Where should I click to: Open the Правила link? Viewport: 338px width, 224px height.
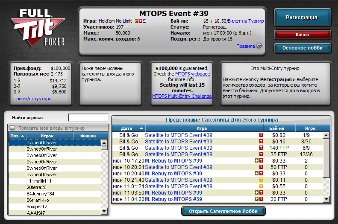click(246, 46)
